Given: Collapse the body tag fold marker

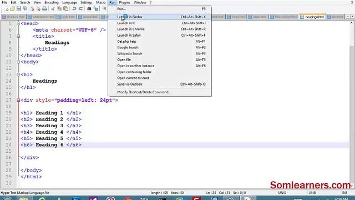Looking at the screenshot, I should point(18,62).
